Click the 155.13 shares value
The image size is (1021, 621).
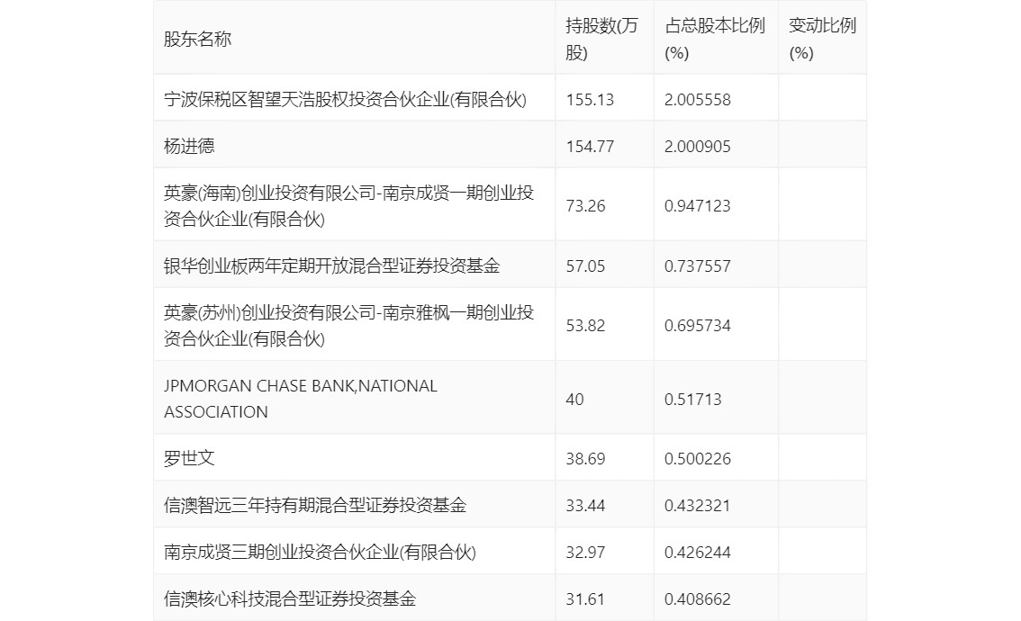(x=590, y=100)
